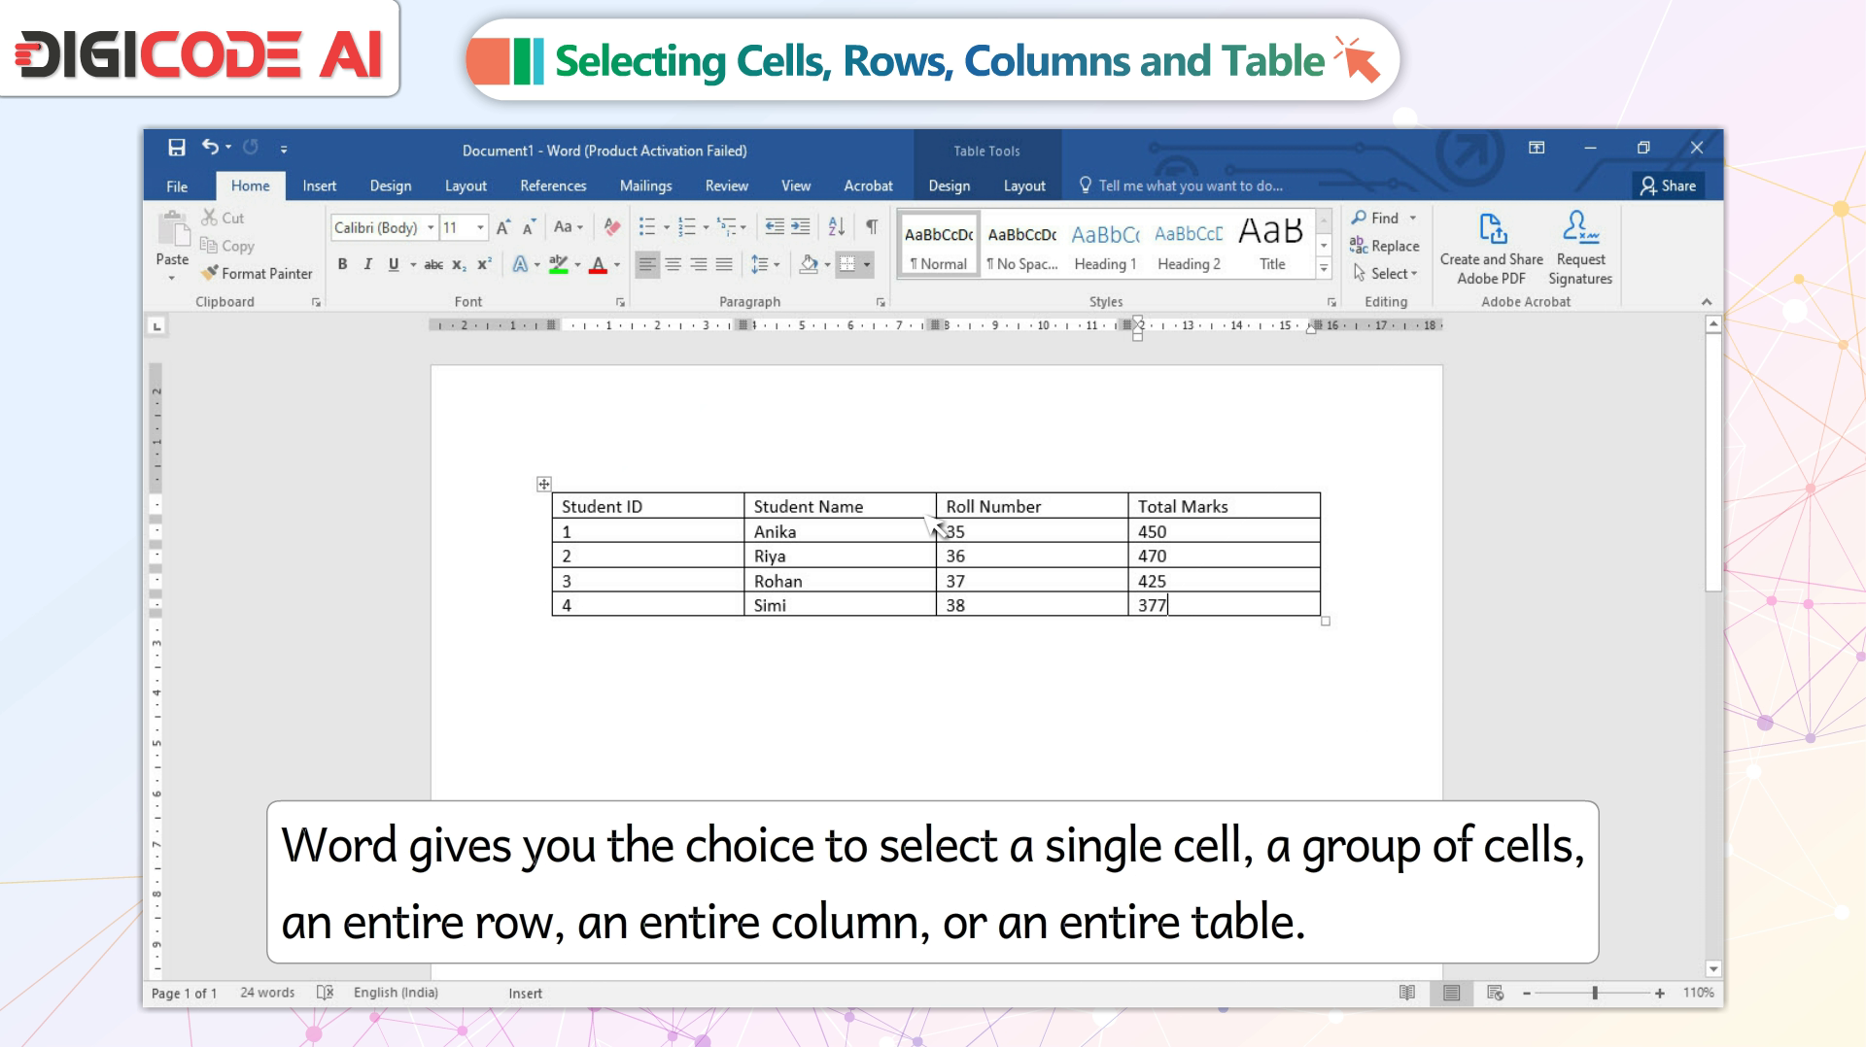Viewport: 1866px width, 1047px height.
Task: Click the Cut scissors command
Action: click(x=223, y=219)
